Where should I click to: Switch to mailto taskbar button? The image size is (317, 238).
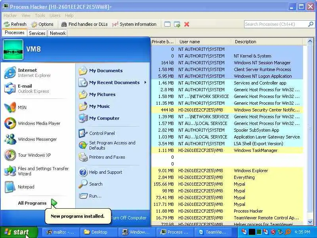point(60,232)
